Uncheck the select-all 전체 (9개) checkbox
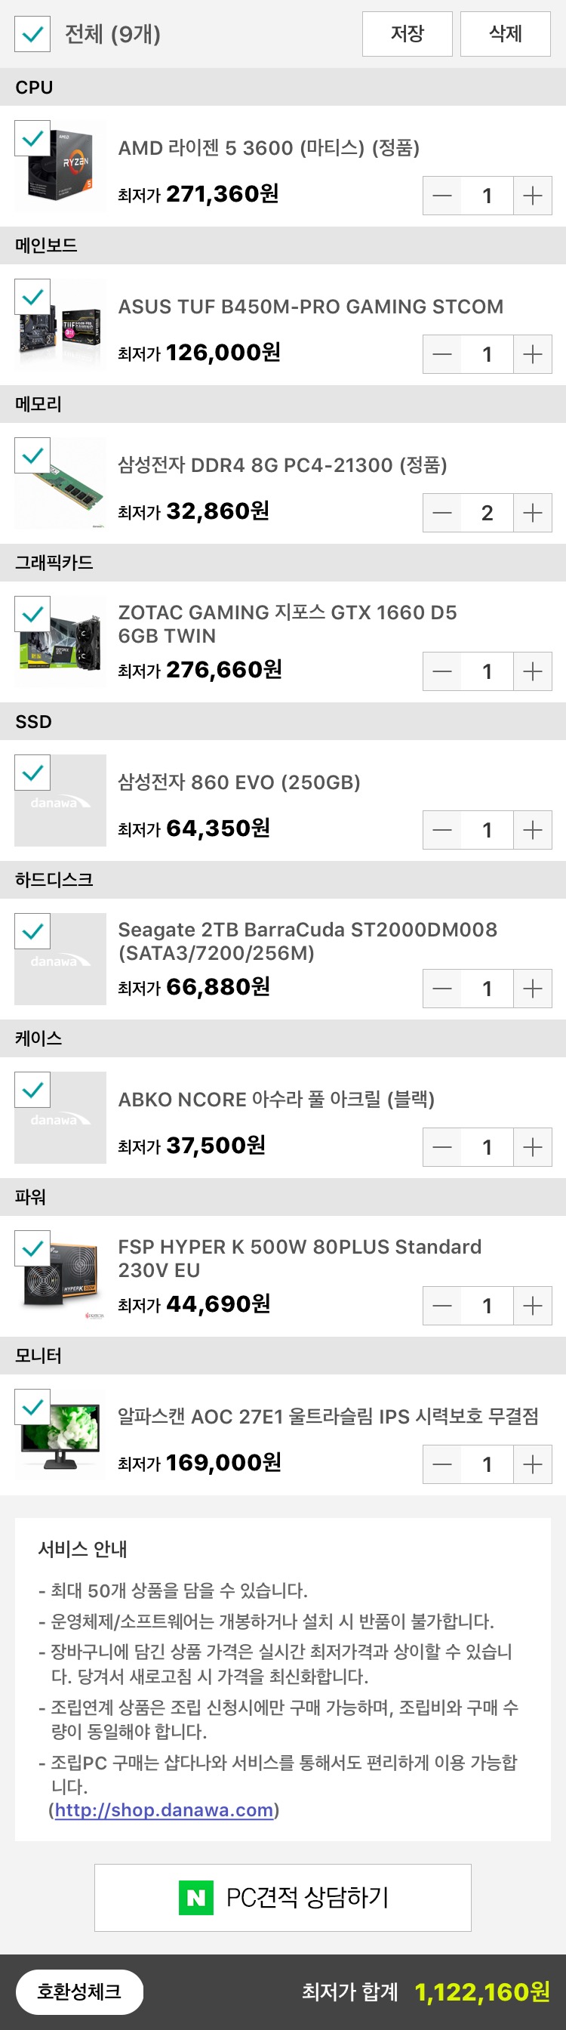 pos(32,34)
